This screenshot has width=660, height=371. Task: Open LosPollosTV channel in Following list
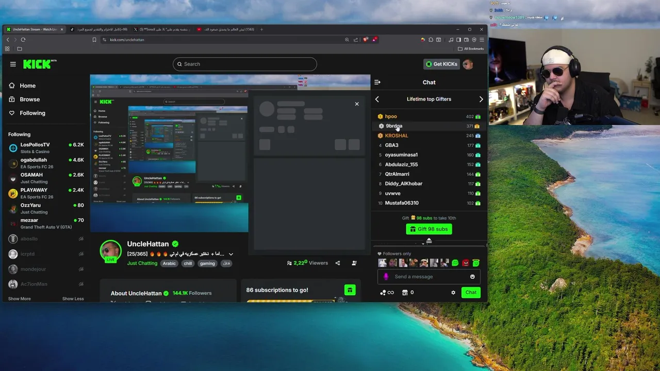click(x=46, y=148)
